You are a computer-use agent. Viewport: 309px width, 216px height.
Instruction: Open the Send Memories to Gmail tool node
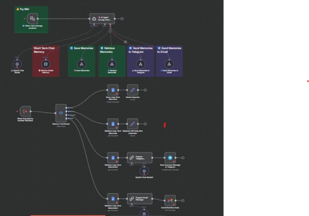pos(169,64)
